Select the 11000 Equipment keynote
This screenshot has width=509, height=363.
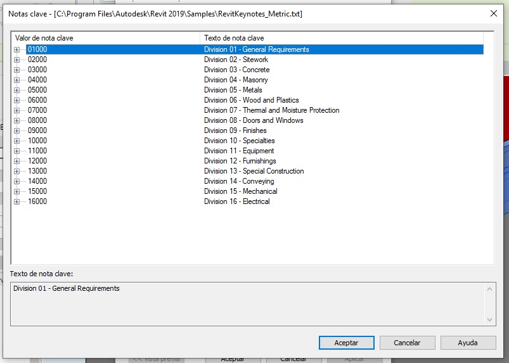pos(37,151)
